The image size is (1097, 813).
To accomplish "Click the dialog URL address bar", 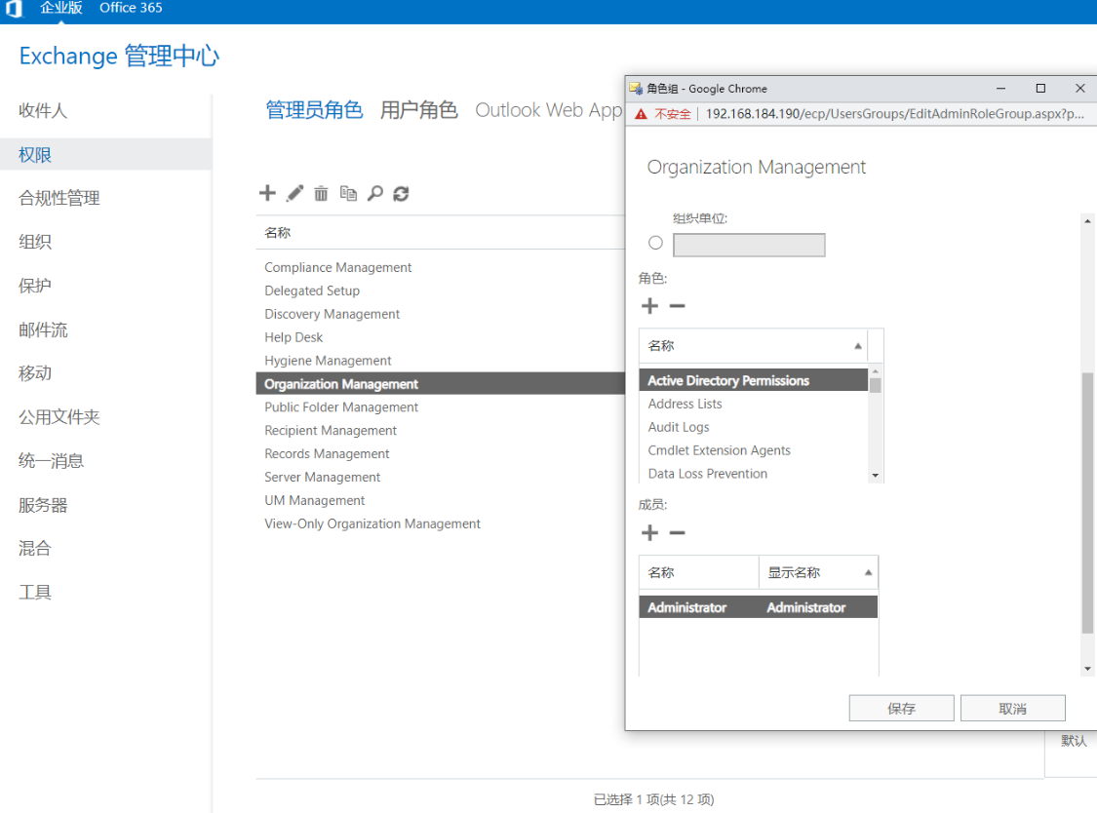I will point(895,114).
